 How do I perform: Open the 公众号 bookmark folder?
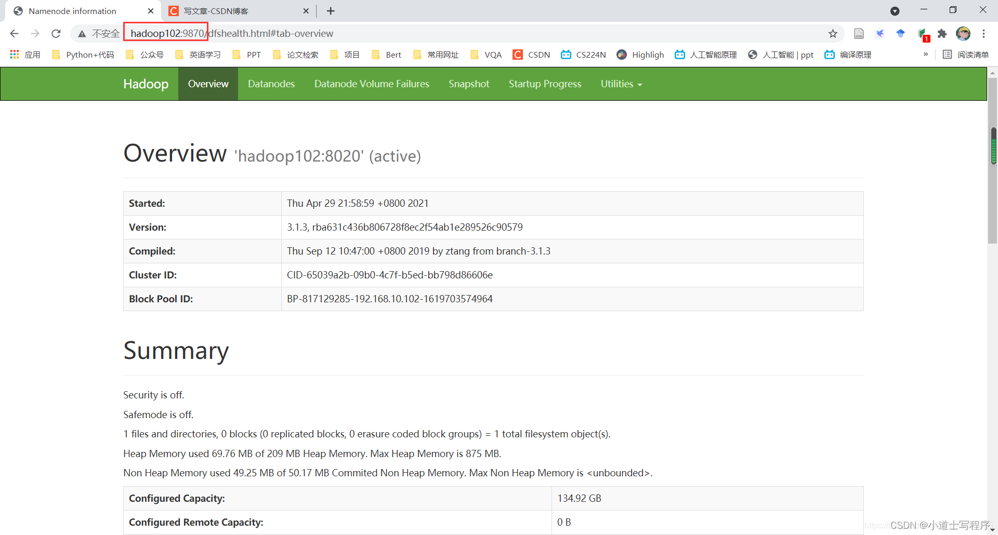click(145, 55)
